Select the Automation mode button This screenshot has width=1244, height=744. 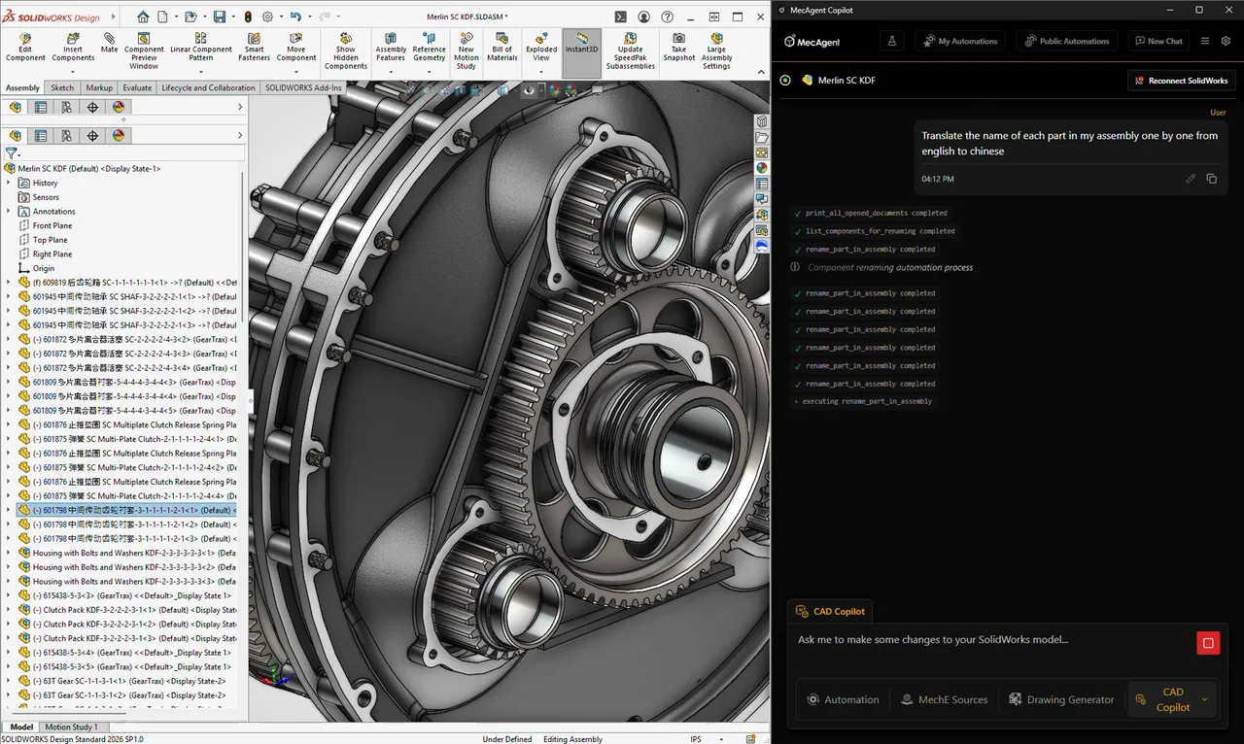tap(843, 699)
